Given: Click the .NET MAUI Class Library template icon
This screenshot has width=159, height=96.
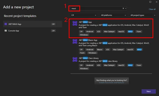Looking at the screenshot, I should pos(75,59).
